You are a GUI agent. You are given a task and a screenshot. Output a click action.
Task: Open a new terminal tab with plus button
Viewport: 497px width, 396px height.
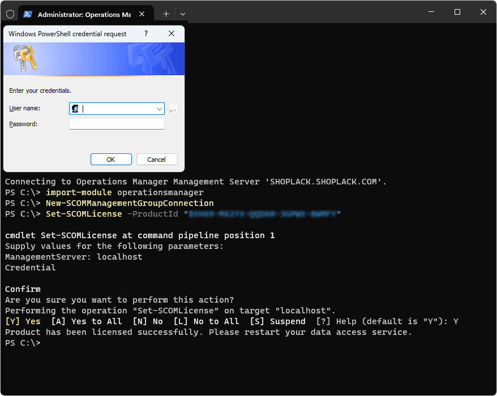coord(166,14)
